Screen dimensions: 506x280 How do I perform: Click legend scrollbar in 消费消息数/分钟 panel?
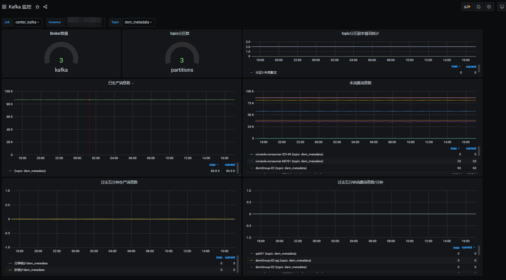(x=479, y=250)
